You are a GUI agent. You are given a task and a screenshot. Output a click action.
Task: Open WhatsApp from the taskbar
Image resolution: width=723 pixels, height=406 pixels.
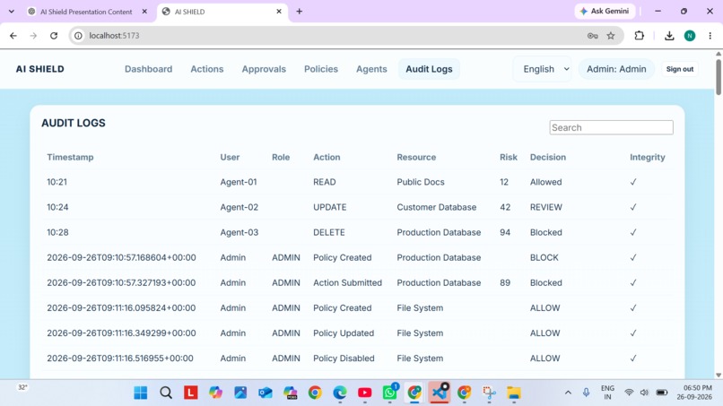[x=389, y=393]
